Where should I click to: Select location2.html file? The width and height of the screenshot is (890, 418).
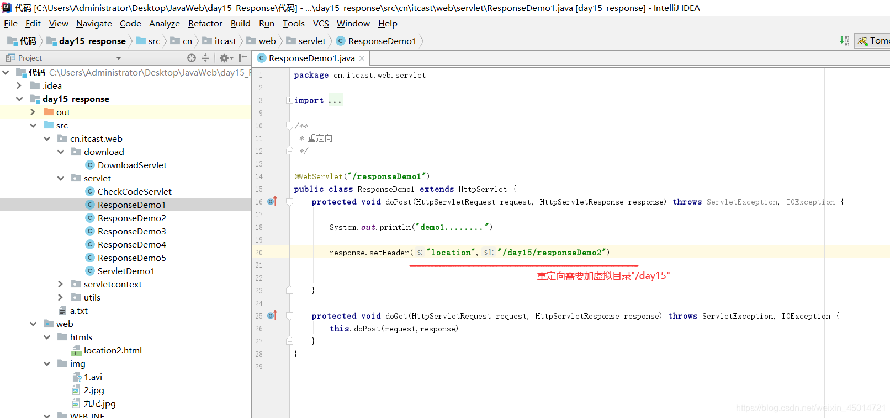(x=113, y=350)
